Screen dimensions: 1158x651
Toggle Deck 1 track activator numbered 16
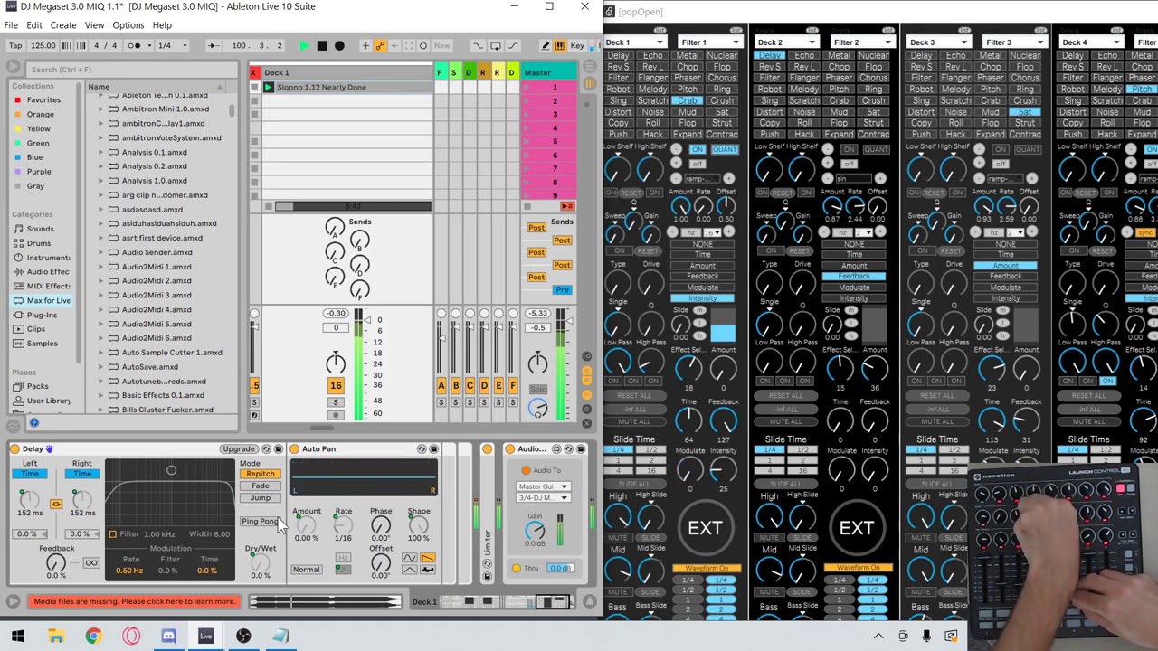tap(336, 385)
